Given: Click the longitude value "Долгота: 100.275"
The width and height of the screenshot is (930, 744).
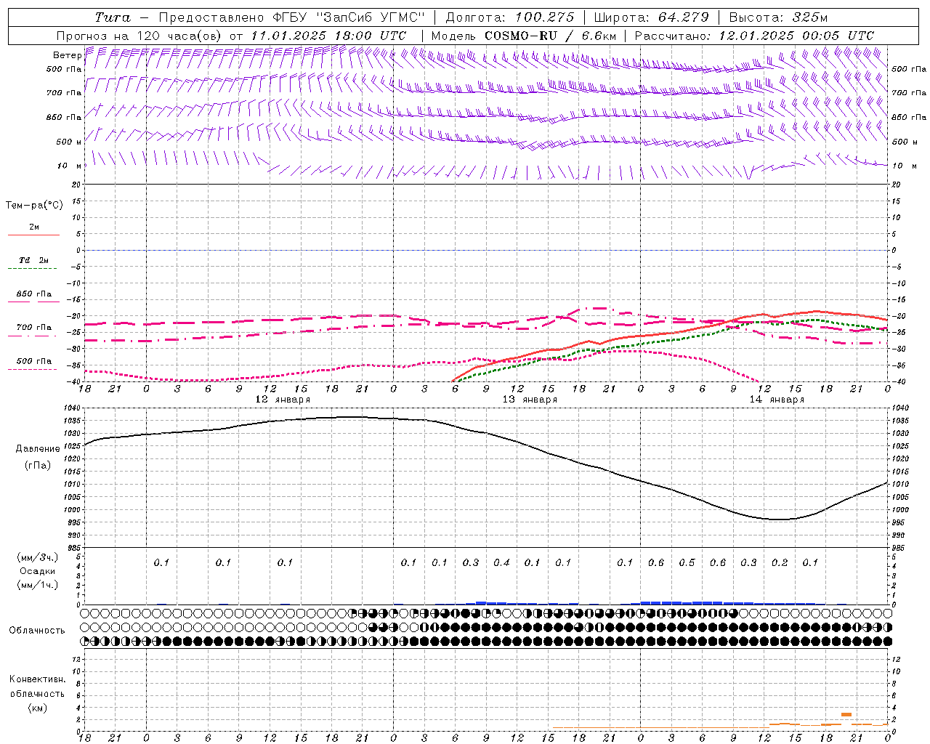Looking at the screenshot, I should [x=509, y=17].
